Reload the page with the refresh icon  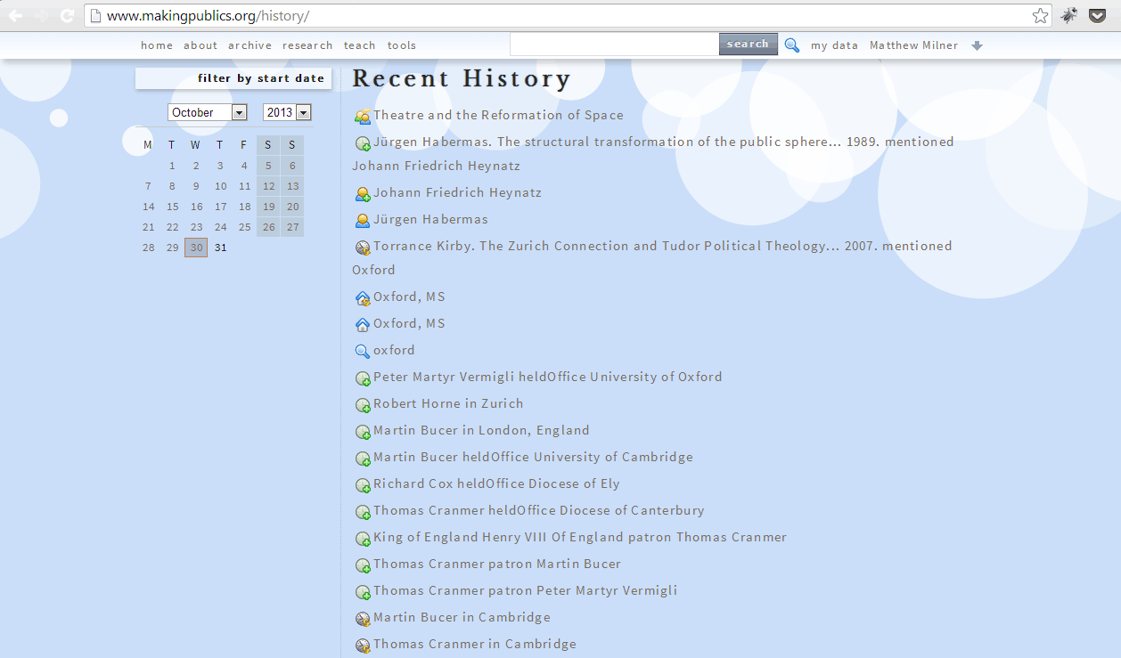click(x=67, y=15)
